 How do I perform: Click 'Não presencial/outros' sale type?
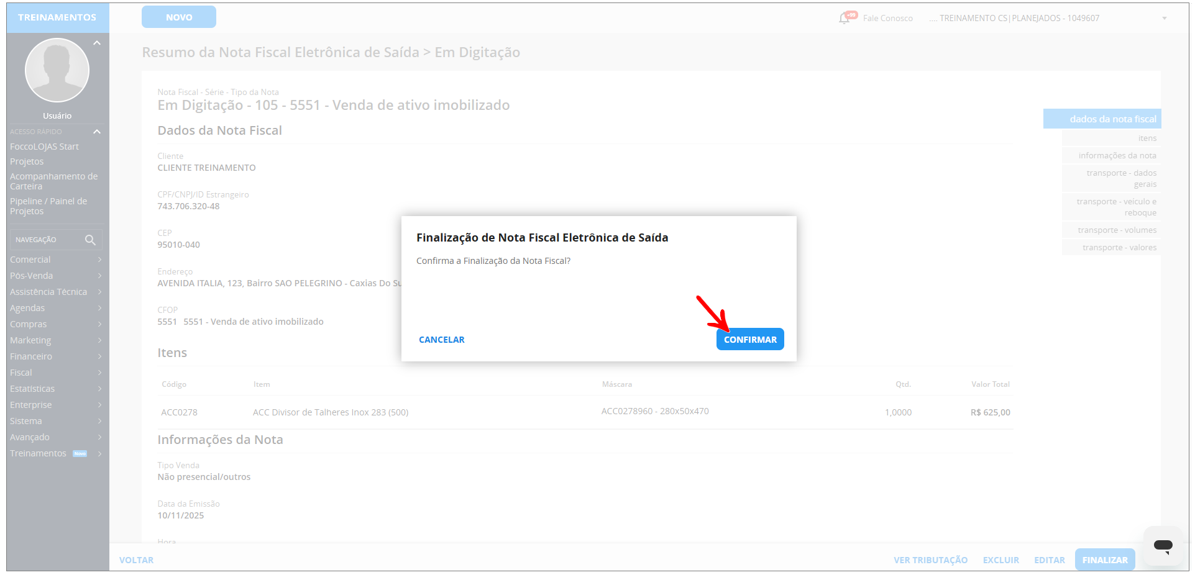(x=204, y=477)
